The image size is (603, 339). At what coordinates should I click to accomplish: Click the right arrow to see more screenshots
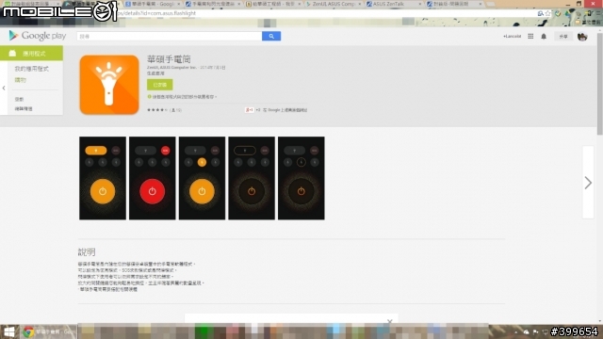tap(588, 183)
